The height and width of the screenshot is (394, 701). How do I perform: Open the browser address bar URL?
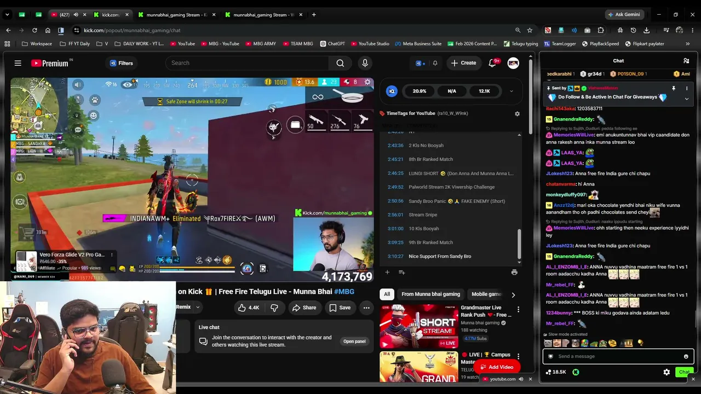click(132, 30)
